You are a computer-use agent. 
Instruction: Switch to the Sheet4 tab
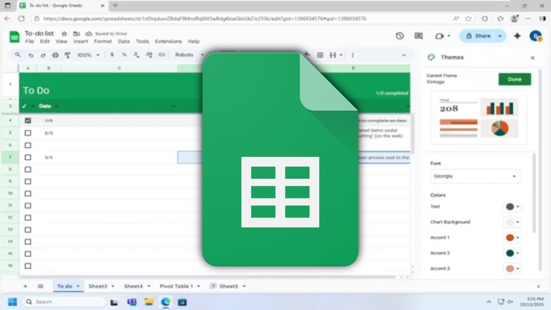pos(133,286)
